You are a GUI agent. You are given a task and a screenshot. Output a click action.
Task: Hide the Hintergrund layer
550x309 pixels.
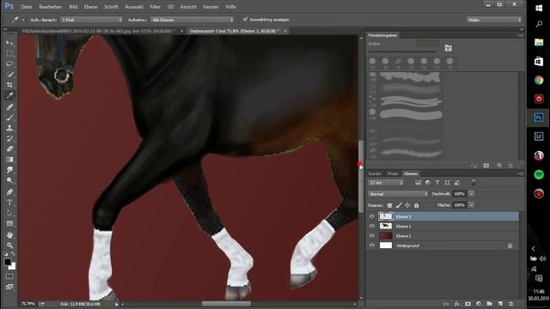point(372,245)
